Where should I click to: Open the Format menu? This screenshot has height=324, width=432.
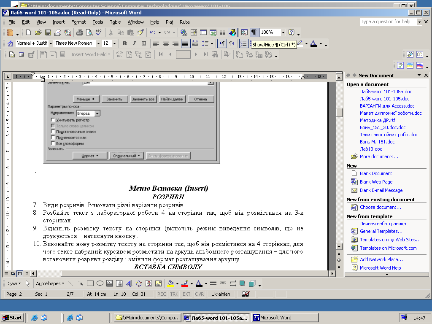tap(78, 22)
